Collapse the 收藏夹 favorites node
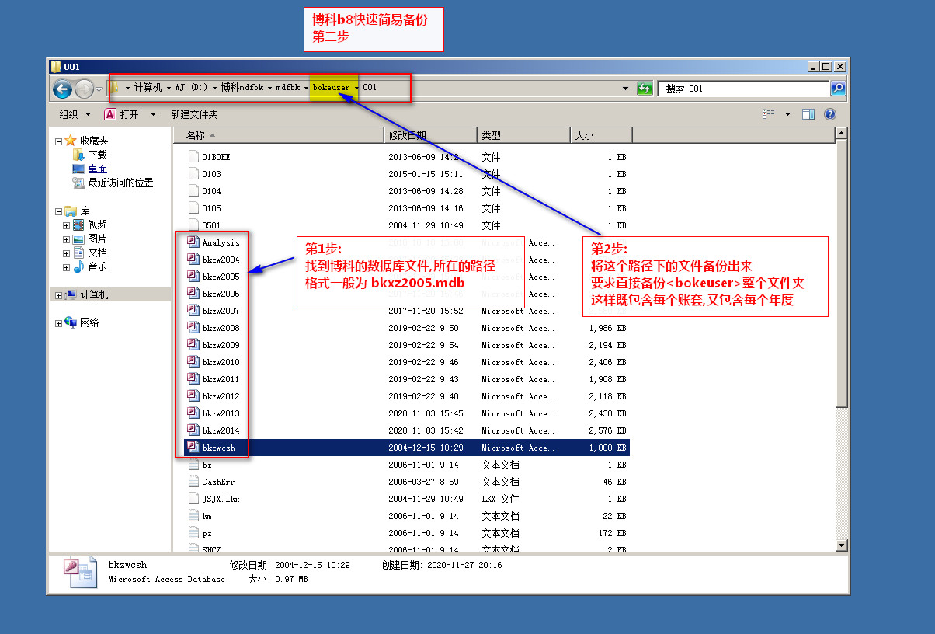 pos(58,141)
